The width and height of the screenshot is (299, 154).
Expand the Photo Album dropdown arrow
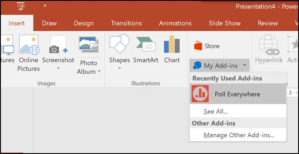pyautogui.click(x=99, y=72)
